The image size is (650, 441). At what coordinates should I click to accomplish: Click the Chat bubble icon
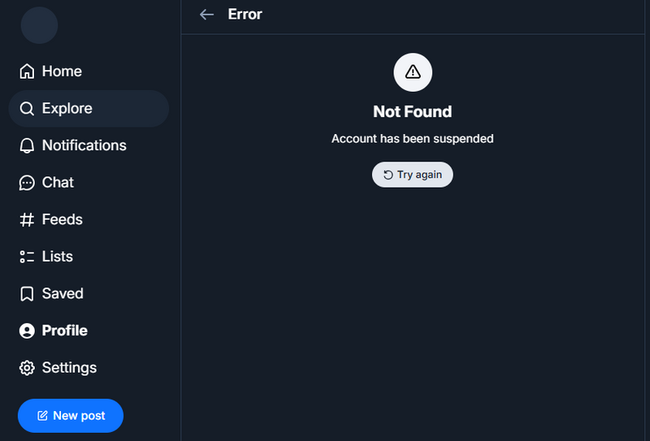pos(27,183)
